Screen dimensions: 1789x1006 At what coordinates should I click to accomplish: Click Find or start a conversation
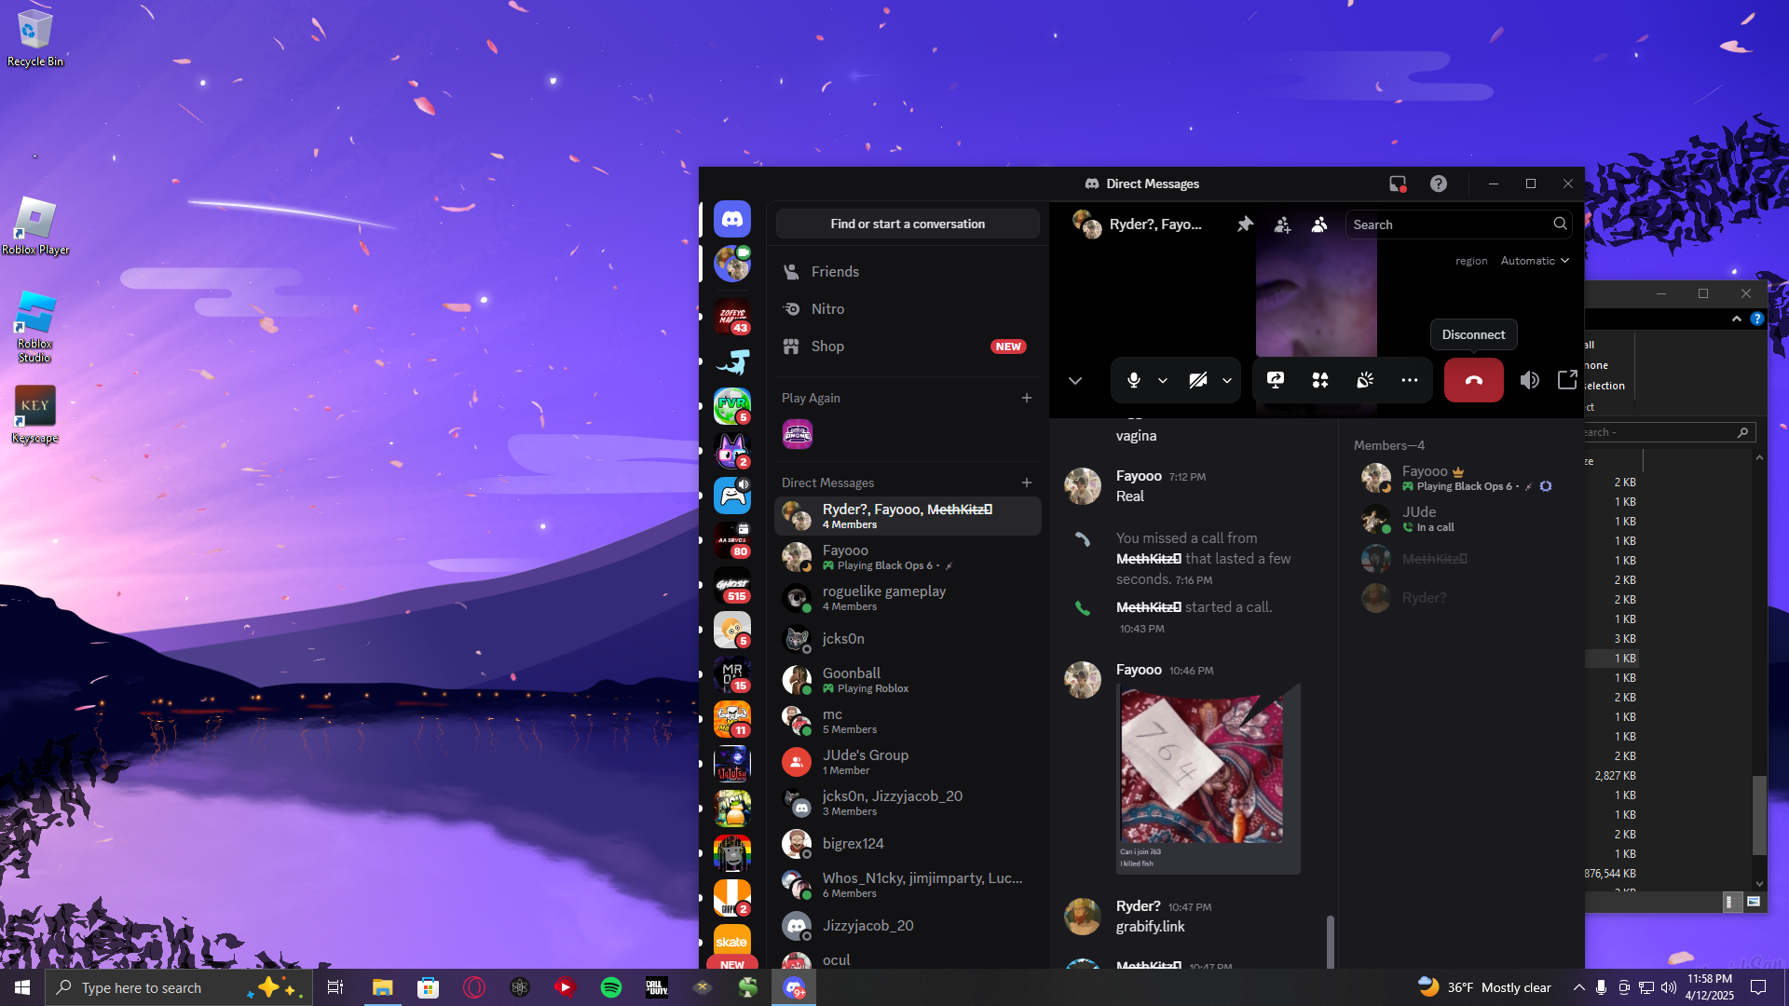(x=908, y=224)
